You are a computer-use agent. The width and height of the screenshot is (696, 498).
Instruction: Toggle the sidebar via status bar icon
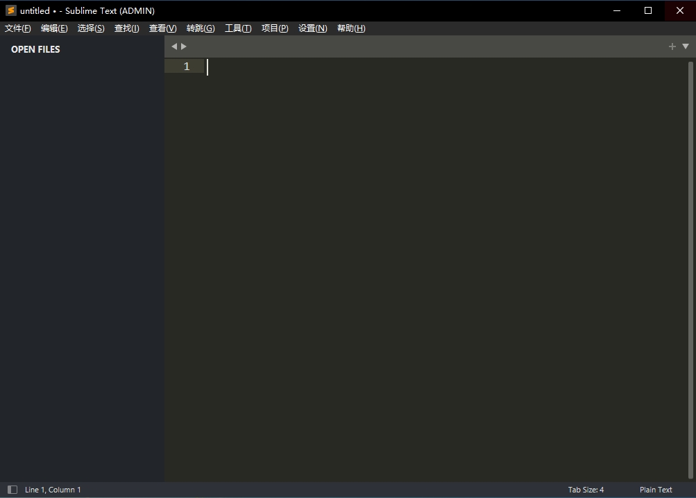[x=12, y=490]
